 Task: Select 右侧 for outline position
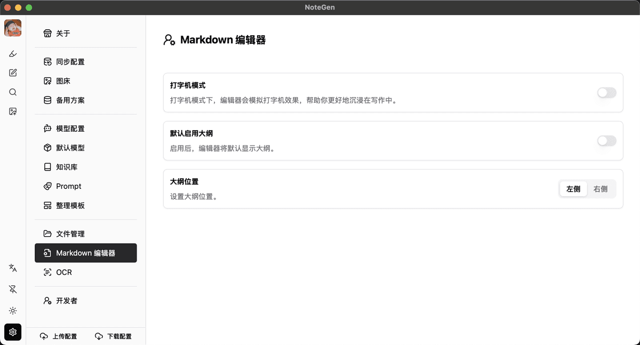[601, 189]
